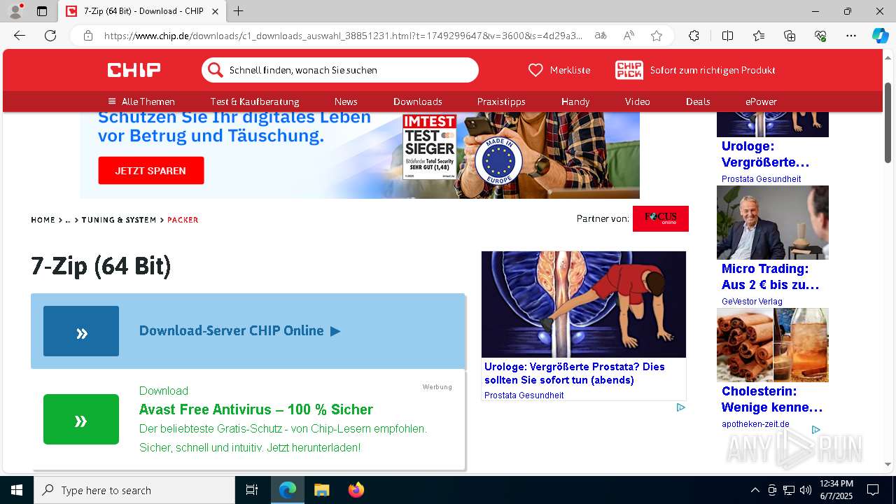Click the address bar URL
Viewport: 896px width, 504px height.
(343, 36)
